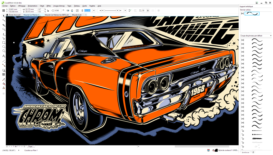Open the Outils menu
The image size is (273, 155).
tap(84, 6)
